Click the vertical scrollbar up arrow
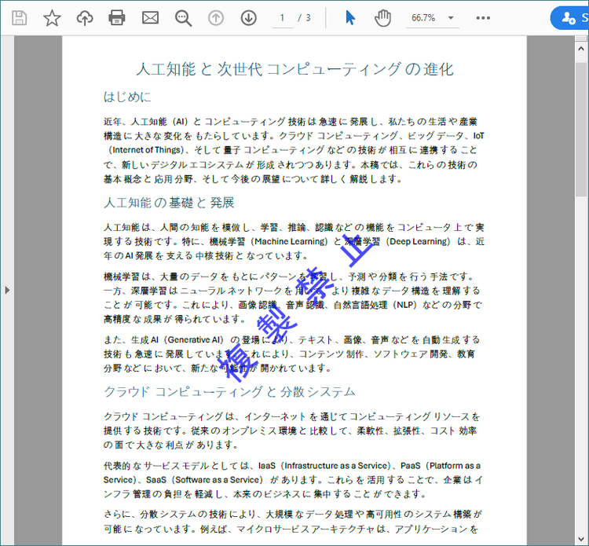 (580, 49)
